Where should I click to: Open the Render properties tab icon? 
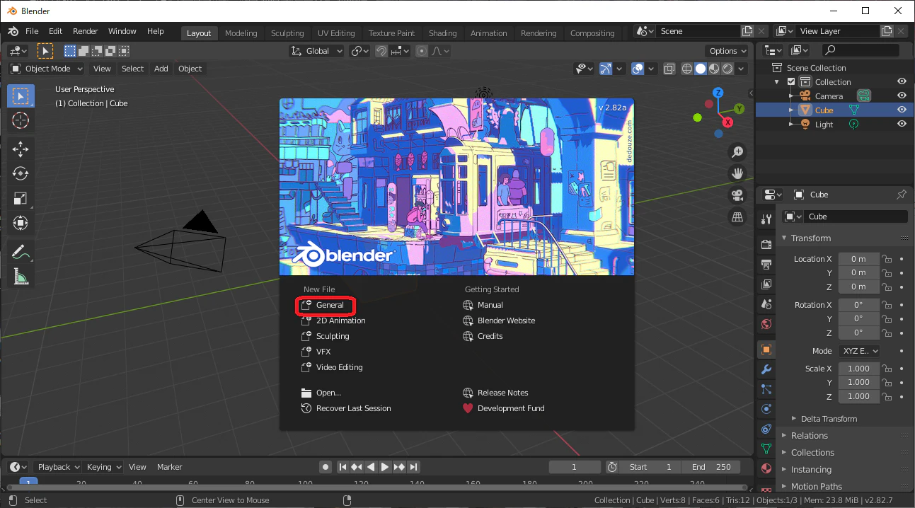pyautogui.click(x=766, y=244)
